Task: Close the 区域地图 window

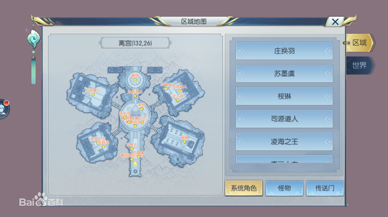Action: coord(335,22)
